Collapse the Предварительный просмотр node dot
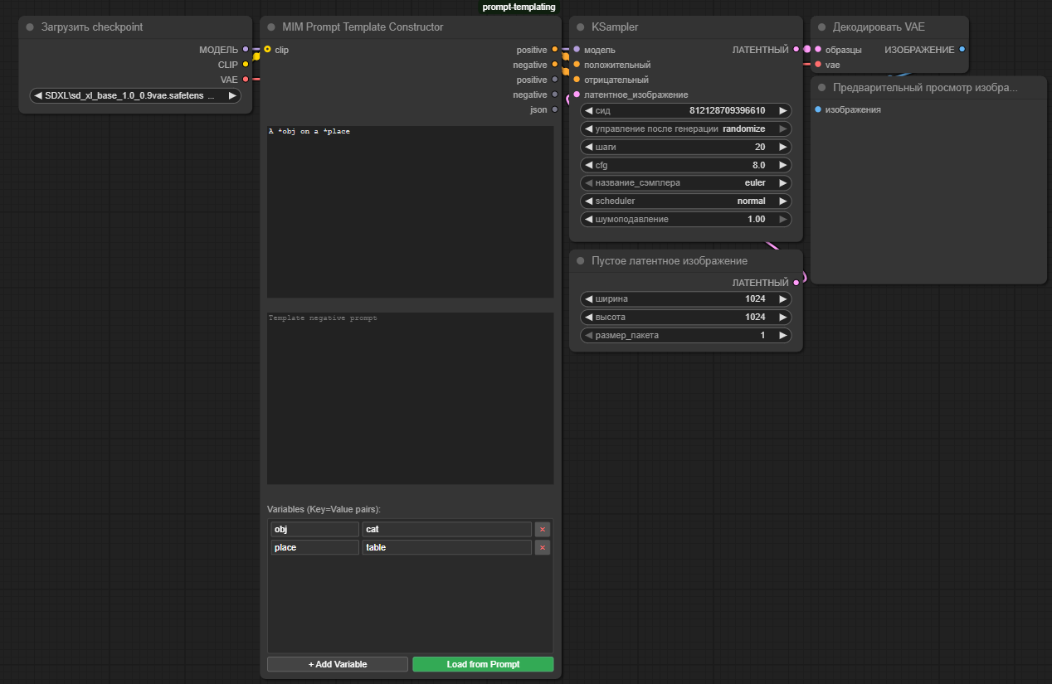1052x684 pixels. pos(822,87)
